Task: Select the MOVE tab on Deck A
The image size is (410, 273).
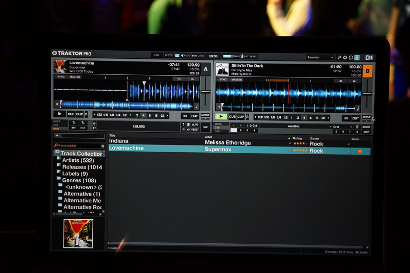Action: point(57,121)
